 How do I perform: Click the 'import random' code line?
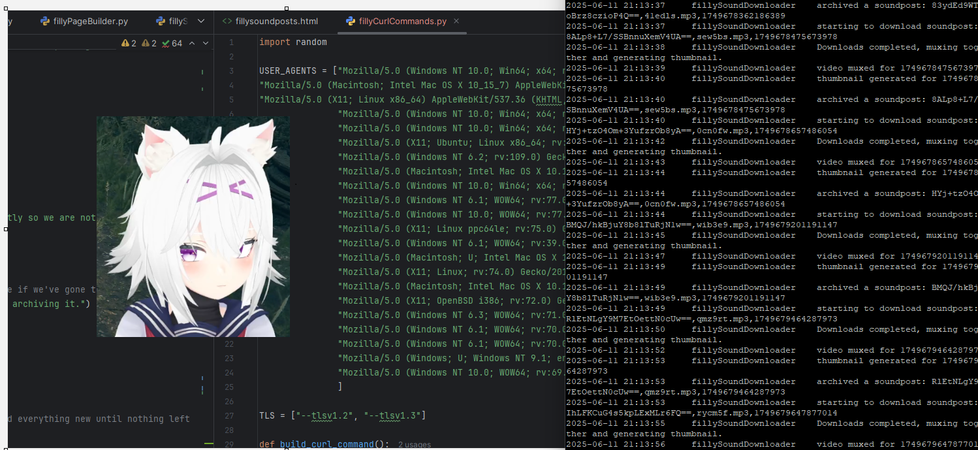(x=293, y=42)
